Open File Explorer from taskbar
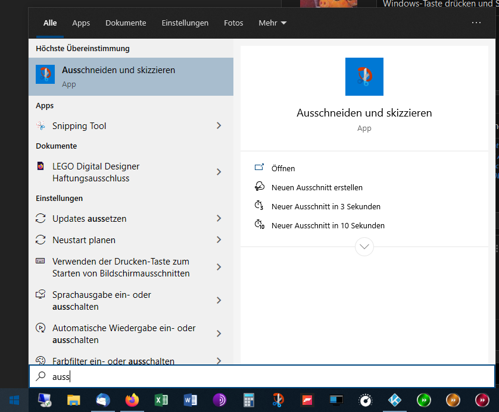Viewport: 499px width, 412px height. click(73, 400)
